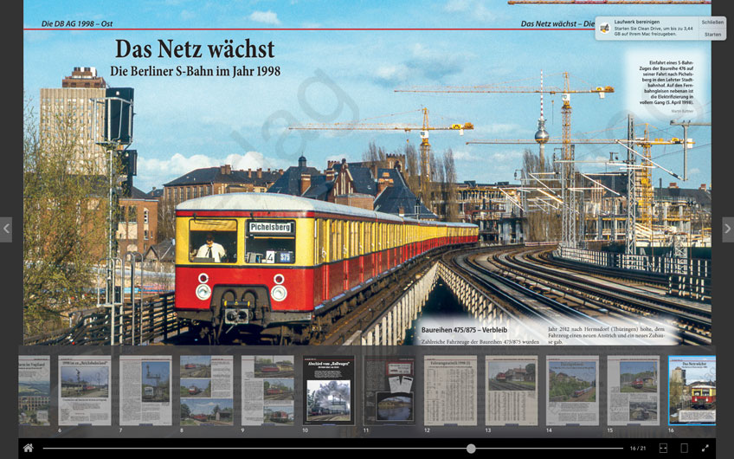Click the page position slider handle
This screenshot has width=734, height=459.
click(471, 449)
